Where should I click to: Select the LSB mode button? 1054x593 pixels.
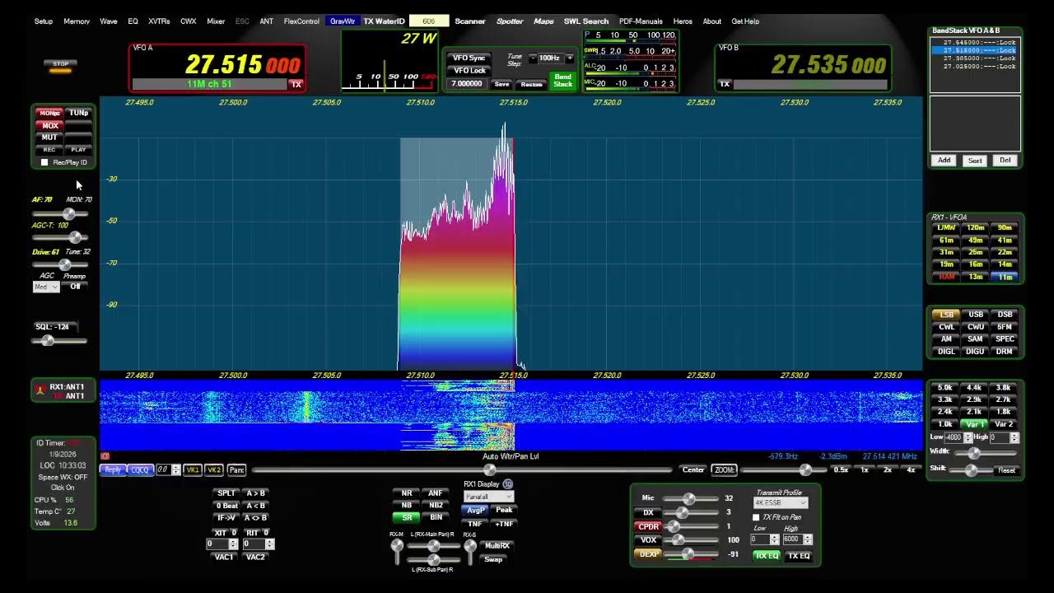coord(946,315)
